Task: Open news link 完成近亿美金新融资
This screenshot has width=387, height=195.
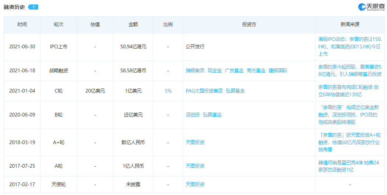Action: coord(348,115)
